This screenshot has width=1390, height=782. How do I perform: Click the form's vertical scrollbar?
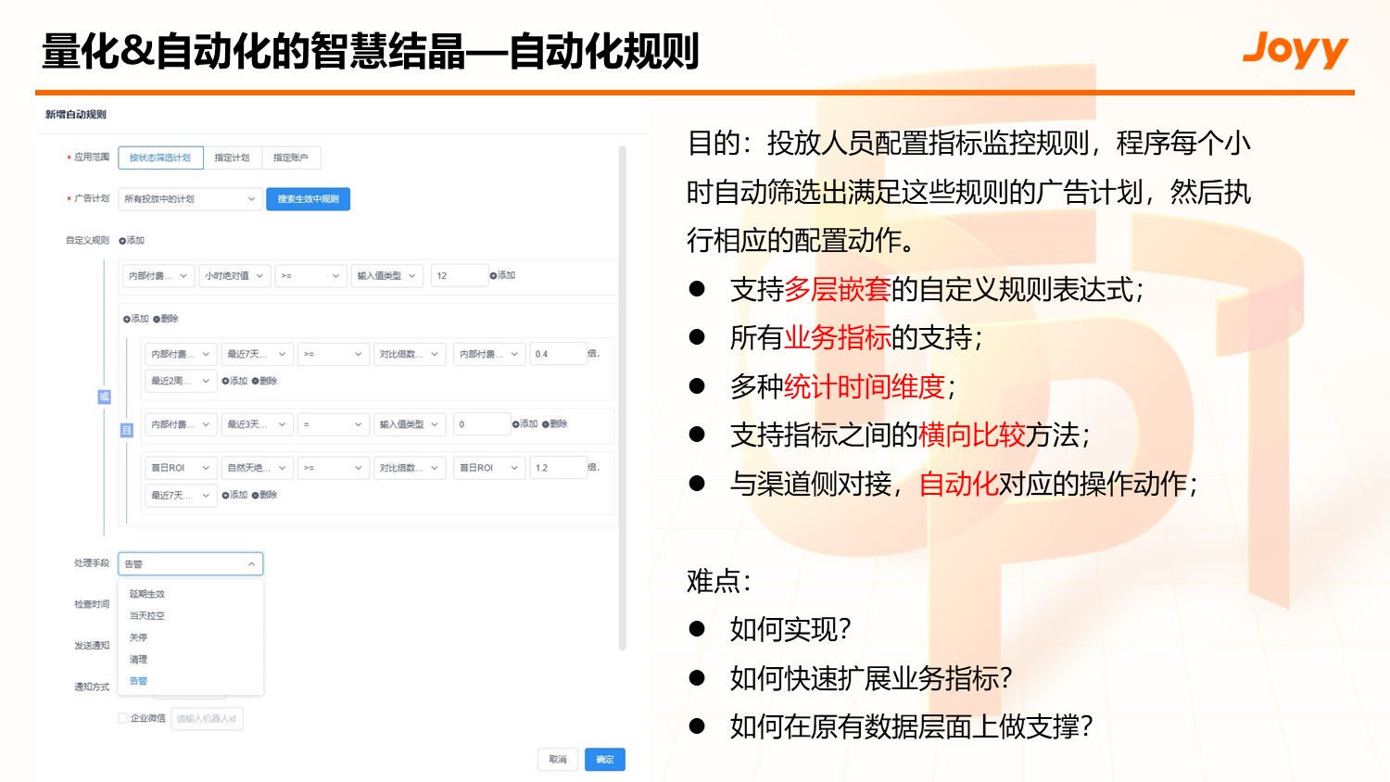coord(623,398)
